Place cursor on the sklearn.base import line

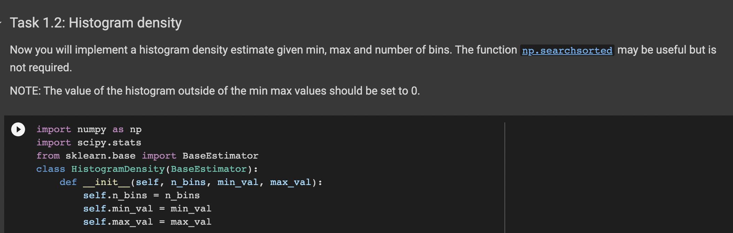[x=146, y=155]
